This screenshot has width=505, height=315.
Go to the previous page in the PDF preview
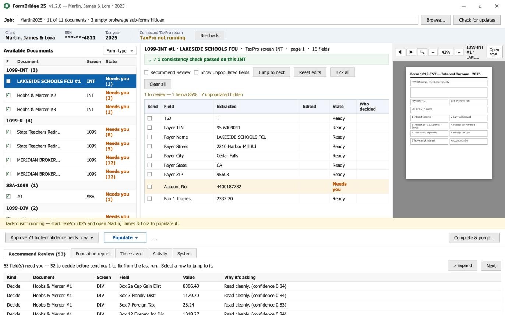tap(400, 52)
